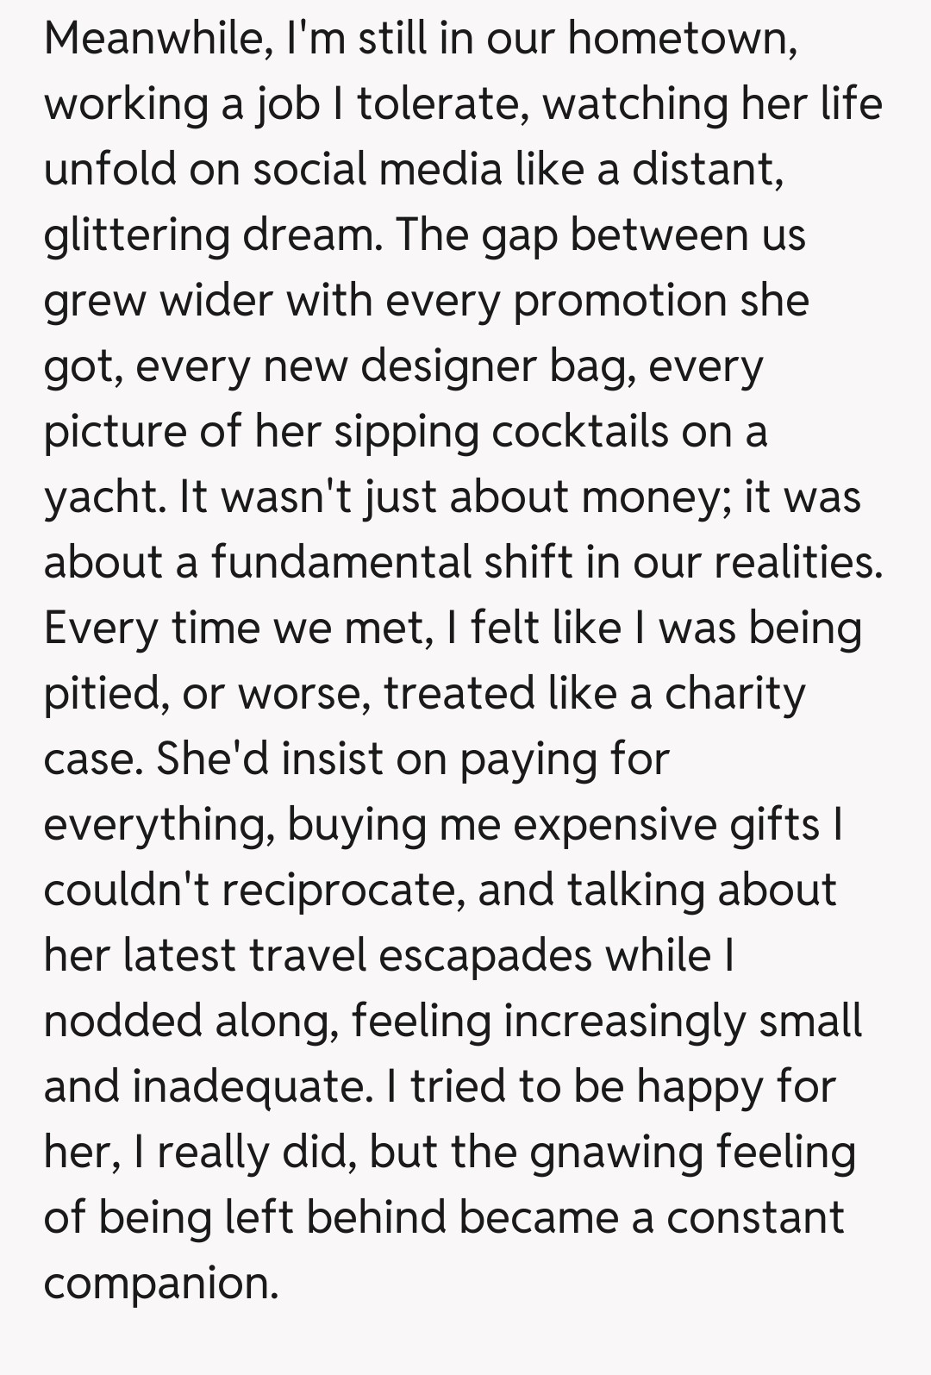
Task: Tap the word "cocktails"
Action: pyautogui.click(x=580, y=431)
